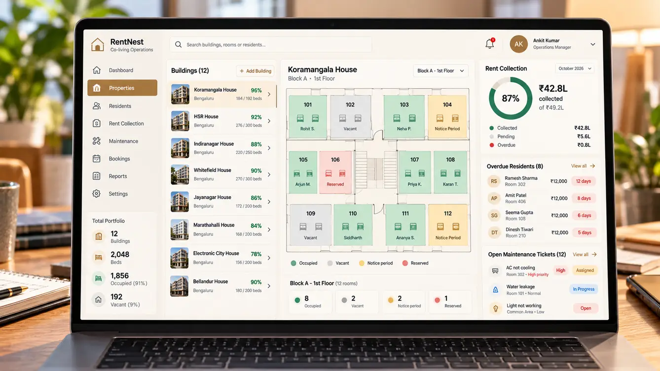Viewport: 660px width, 371px height.
Task: Expand the Koramangala House row chevron
Action: point(269,94)
